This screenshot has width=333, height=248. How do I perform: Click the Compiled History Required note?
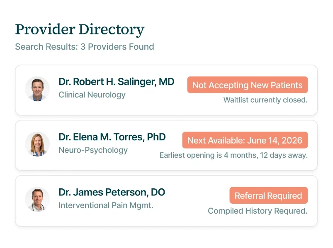(258, 211)
